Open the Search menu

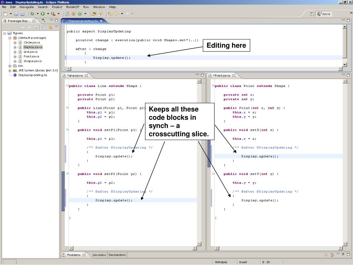click(43, 7)
